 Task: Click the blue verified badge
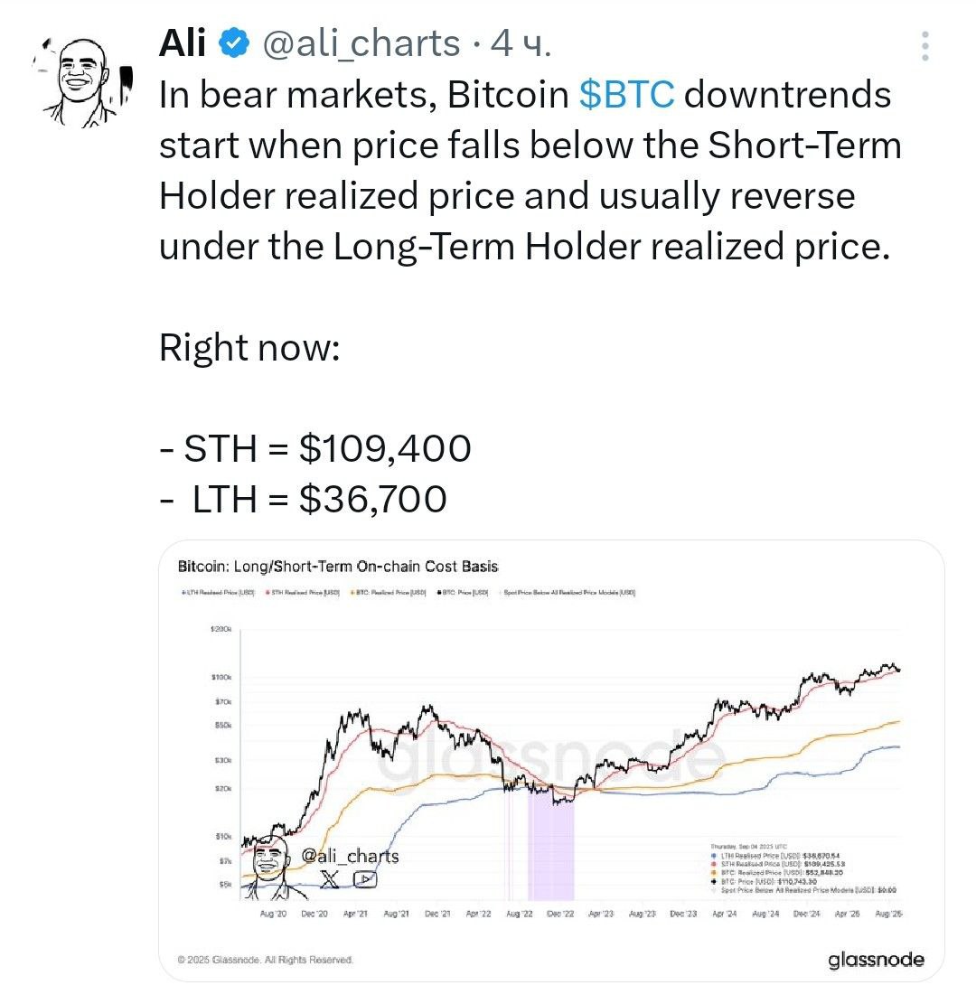234,43
